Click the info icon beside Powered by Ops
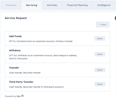 click(22, 96)
